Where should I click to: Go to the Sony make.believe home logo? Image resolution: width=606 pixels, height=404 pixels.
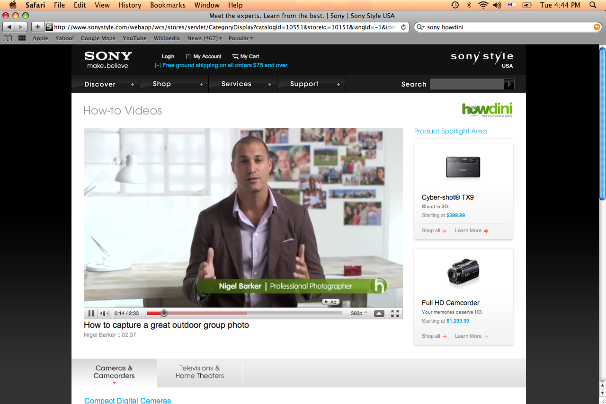(x=108, y=60)
